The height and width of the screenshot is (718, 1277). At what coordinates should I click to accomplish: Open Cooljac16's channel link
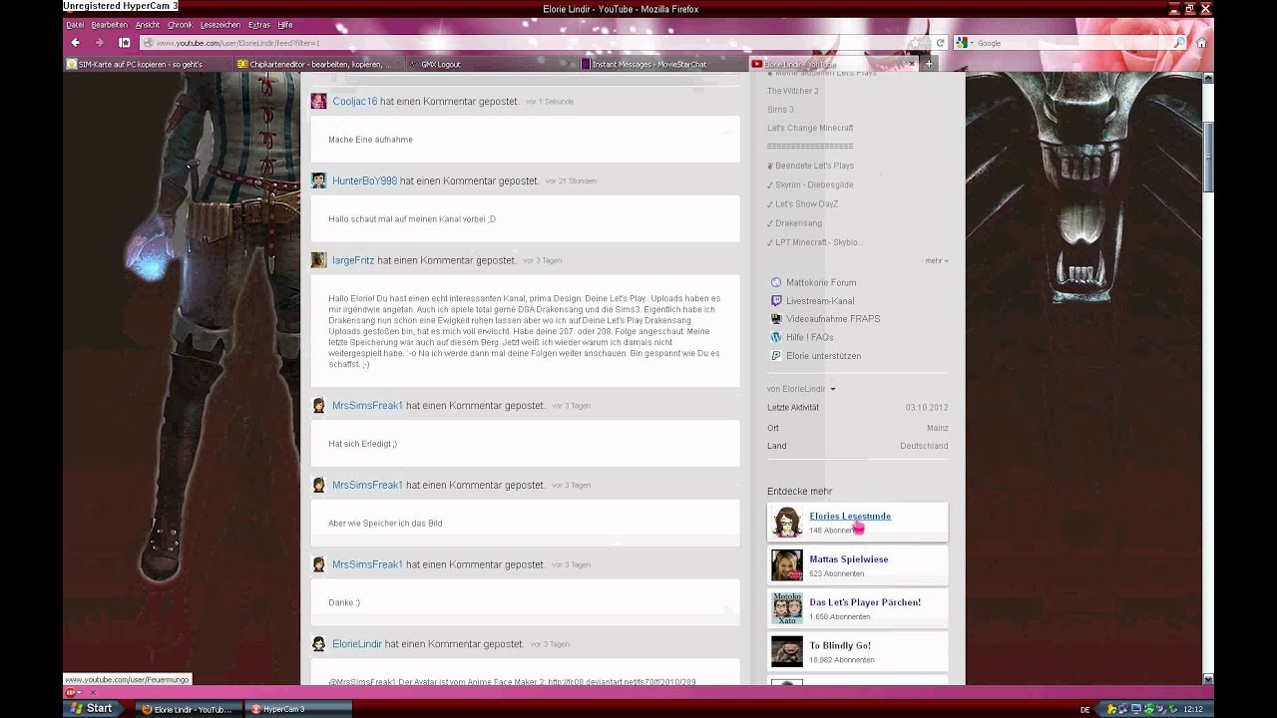(355, 102)
